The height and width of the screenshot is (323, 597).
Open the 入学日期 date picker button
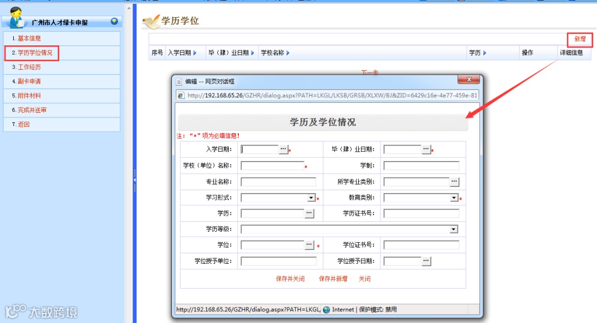pyautogui.click(x=283, y=149)
